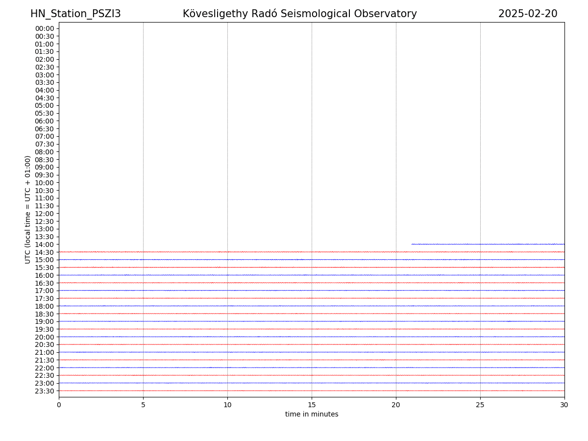The image size is (588, 441).
Task: Click the 06:00 time label
Action: pyautogui.click(x=45, y=121)
